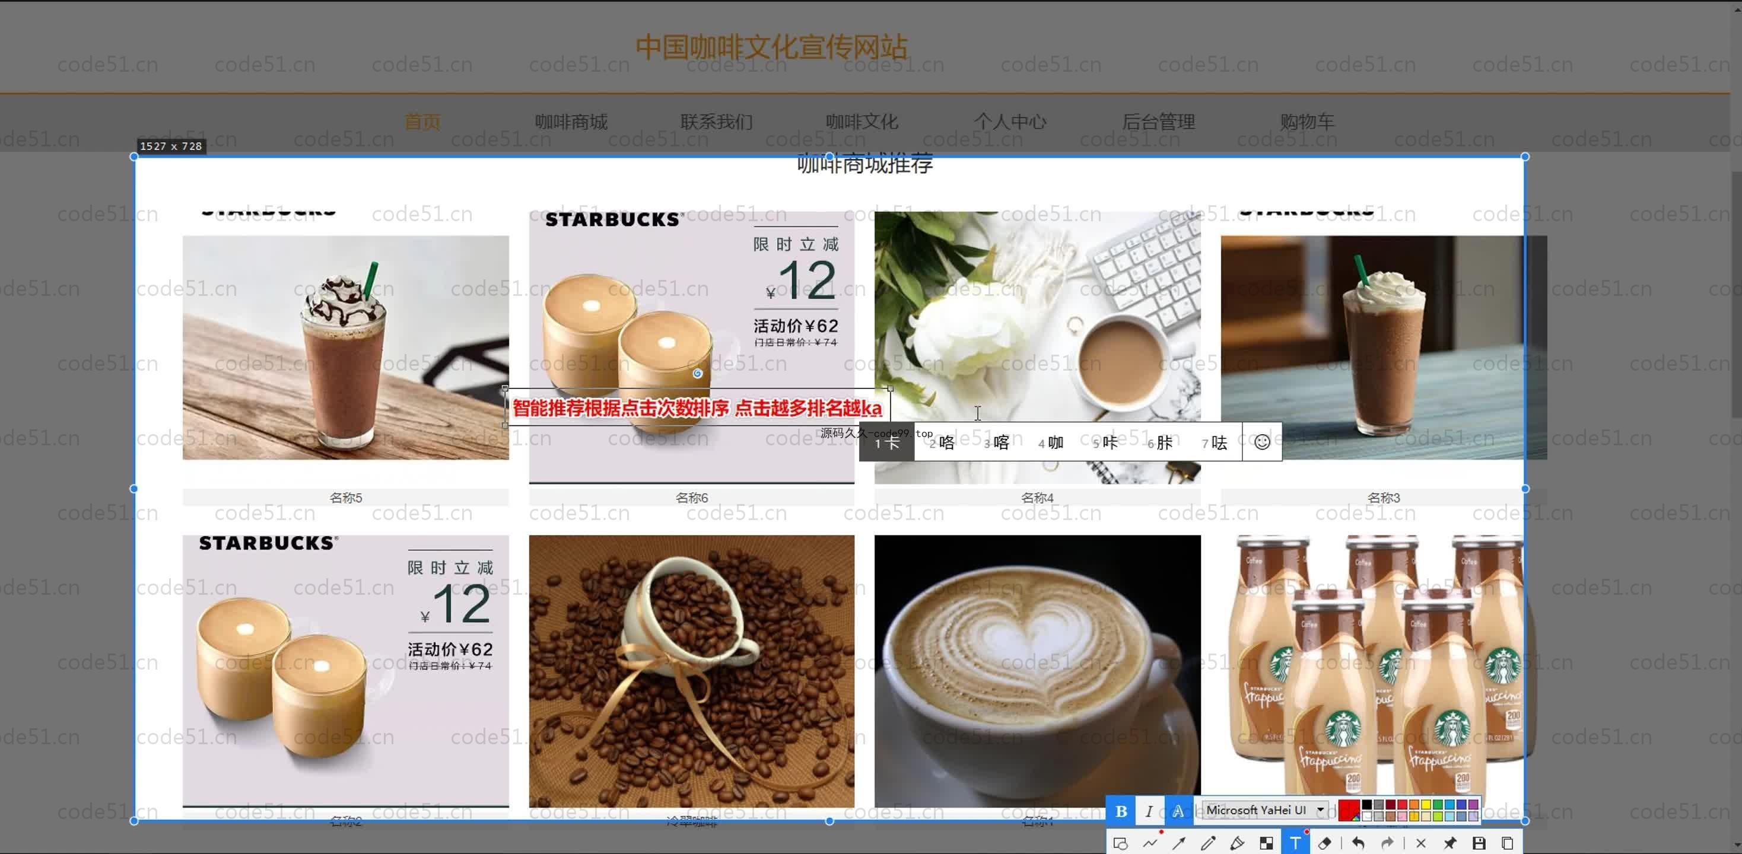Screen dimensions: 1742x854
Task: Pick the black color swatch
Action: tap(1368, 805)
